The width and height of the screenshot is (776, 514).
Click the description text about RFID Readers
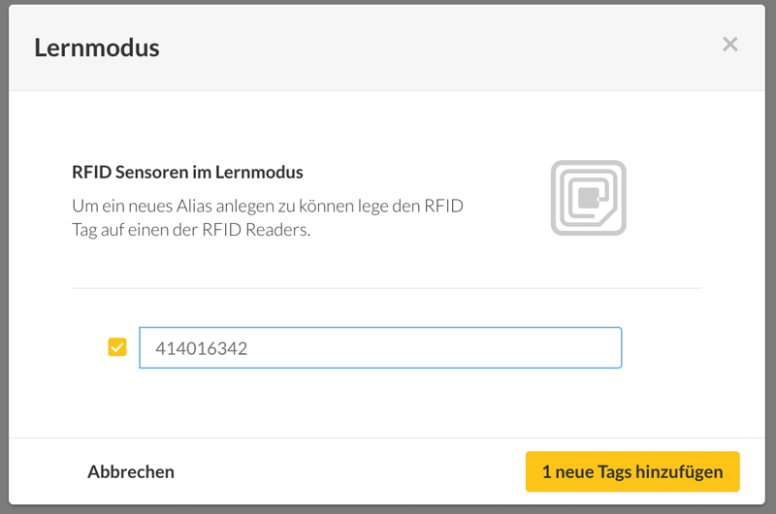[x=267, y=219]
